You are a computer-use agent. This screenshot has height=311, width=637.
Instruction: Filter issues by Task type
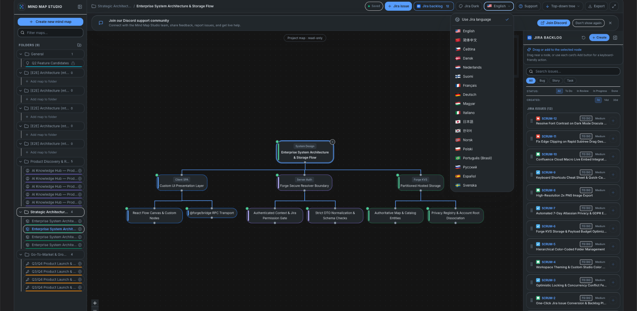(x=570, y=81)
